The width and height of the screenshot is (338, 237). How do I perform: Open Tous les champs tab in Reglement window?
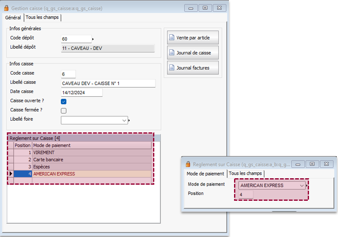point(245,173)
